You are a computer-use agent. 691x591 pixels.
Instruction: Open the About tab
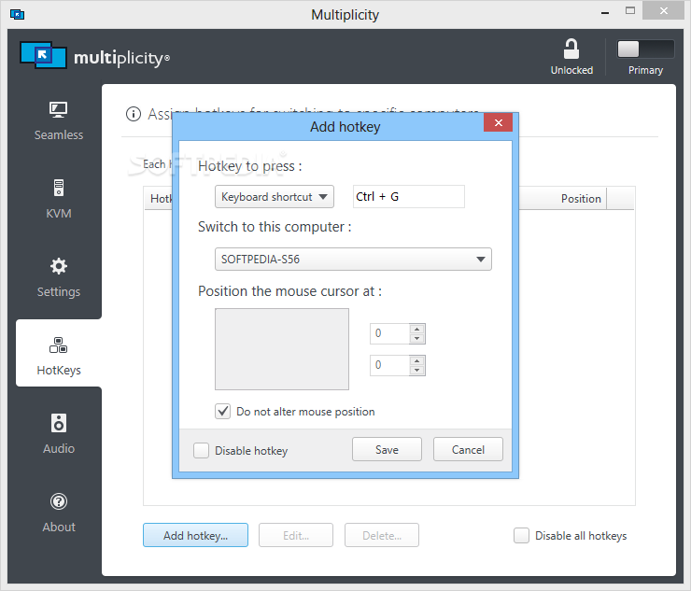[x=59, y=513]
